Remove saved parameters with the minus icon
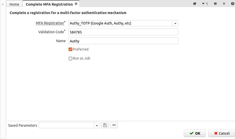 [114, 125]
